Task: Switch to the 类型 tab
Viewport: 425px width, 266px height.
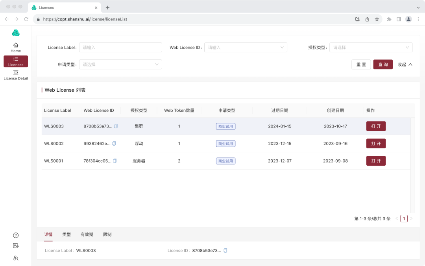Action: click(67, 234)
